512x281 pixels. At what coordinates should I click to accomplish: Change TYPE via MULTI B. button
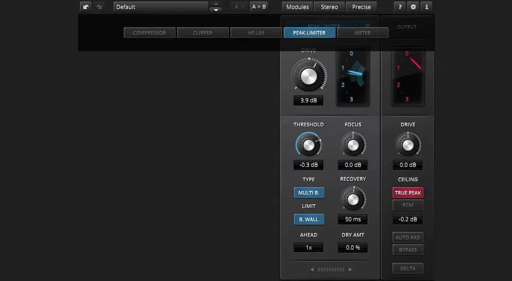309,192
